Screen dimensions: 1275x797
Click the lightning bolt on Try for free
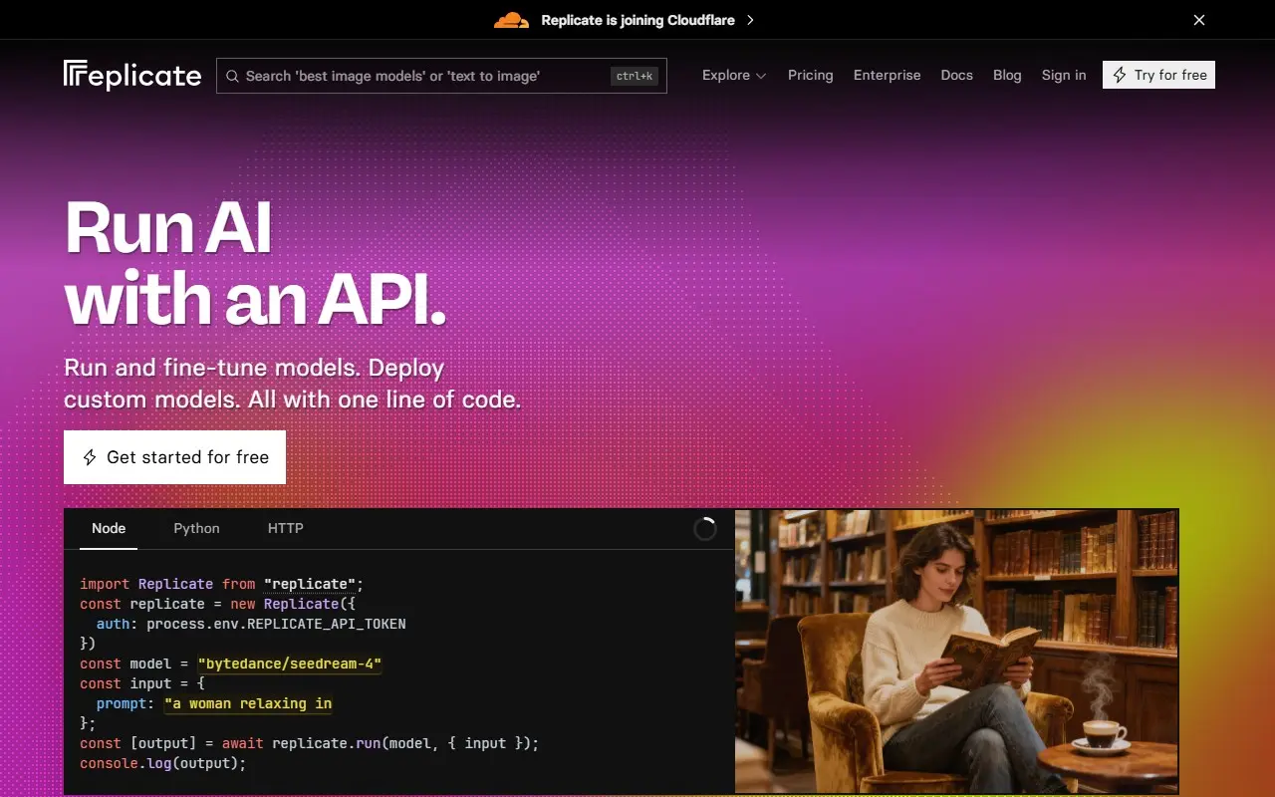pyautogui.click(x=1120, y=76)
